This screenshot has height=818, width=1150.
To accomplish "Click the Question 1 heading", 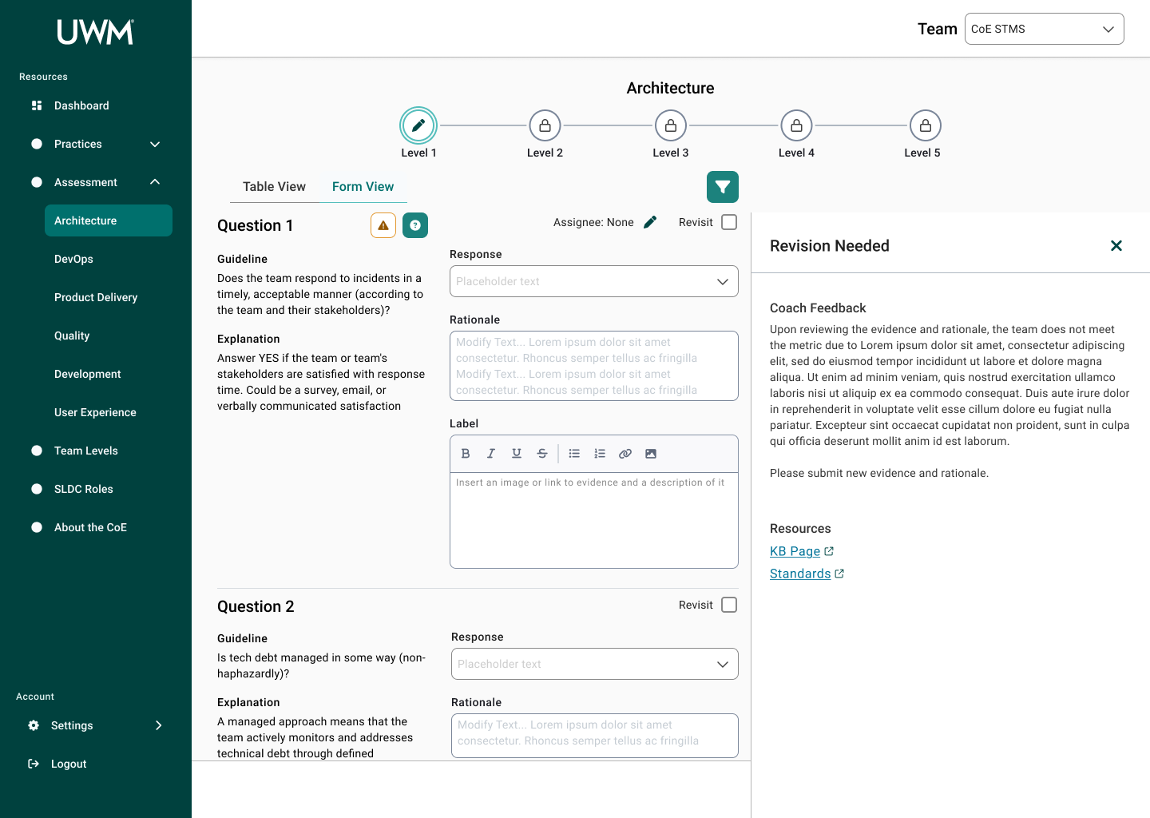I will (x=256, y=225).
